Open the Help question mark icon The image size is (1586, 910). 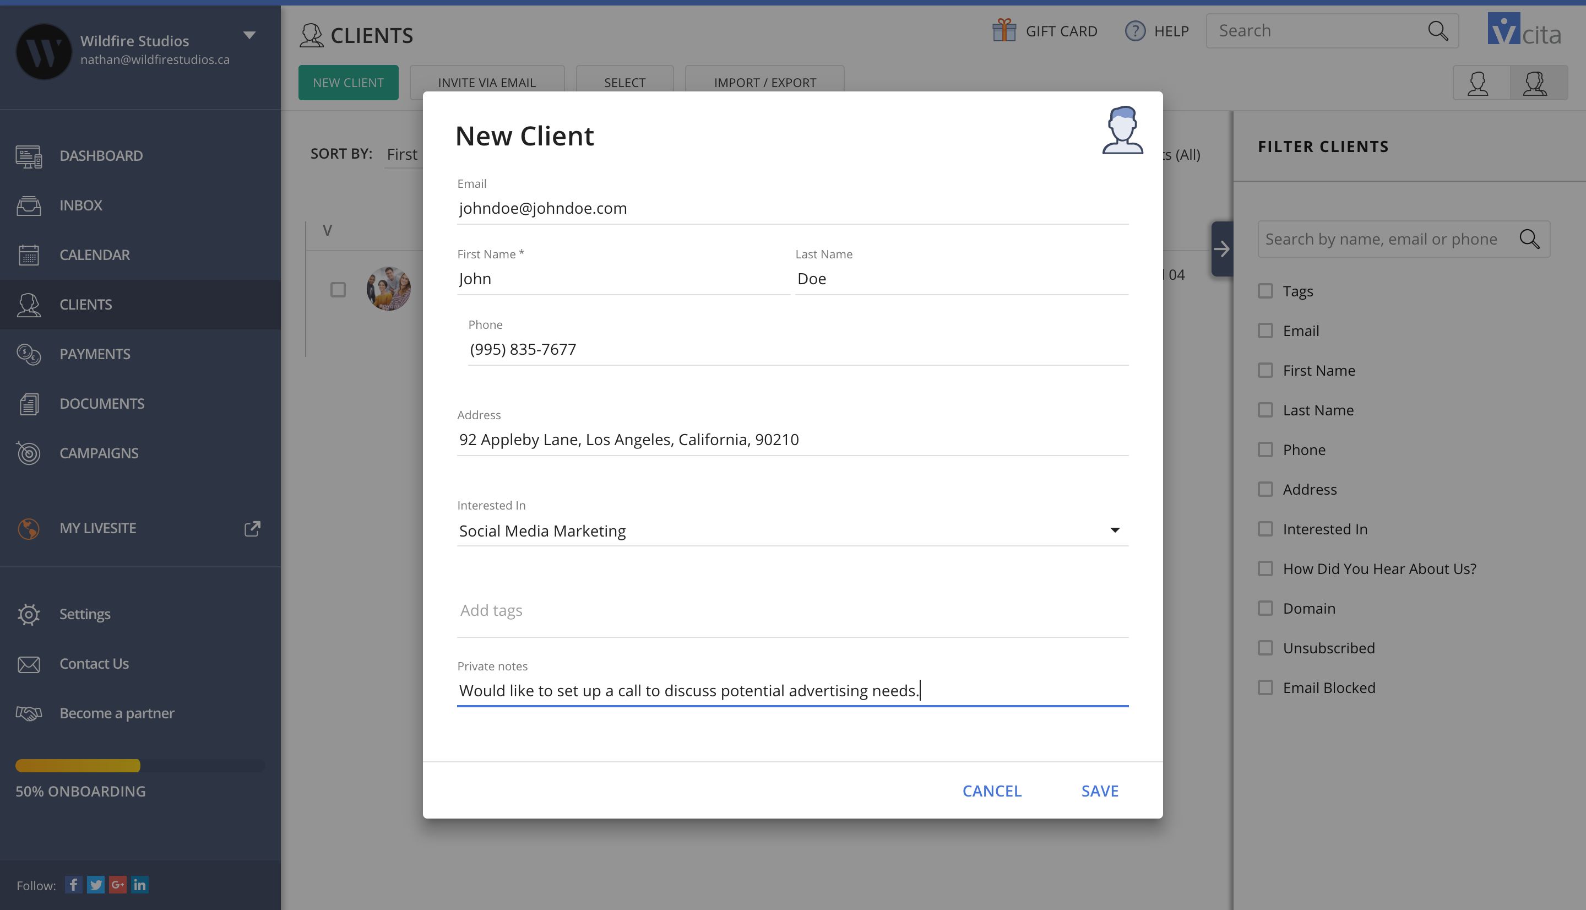tap(1134, 31)
